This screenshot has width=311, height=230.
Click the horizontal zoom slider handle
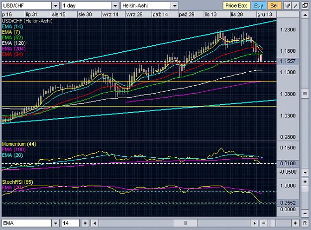pyautogui.click(x=273, y=223)
